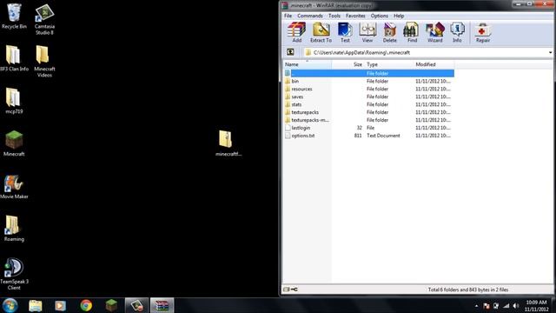
Task: Open the Commands menu
Action: click(x=310, y=16)
